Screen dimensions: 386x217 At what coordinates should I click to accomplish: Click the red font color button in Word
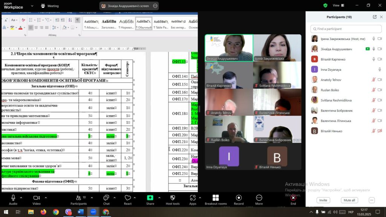coord(20,28)
